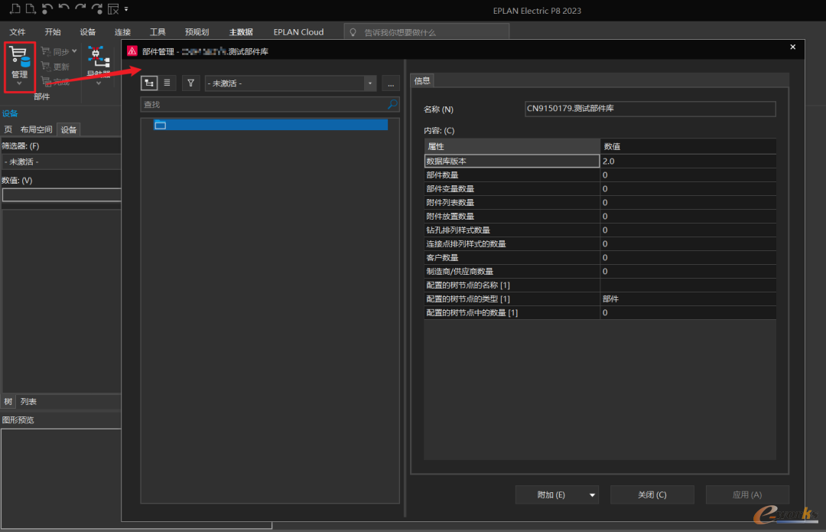Select the 部件变量数量 row
The image size is (826, 532).
pyautogui.click(x=600, y=189)
